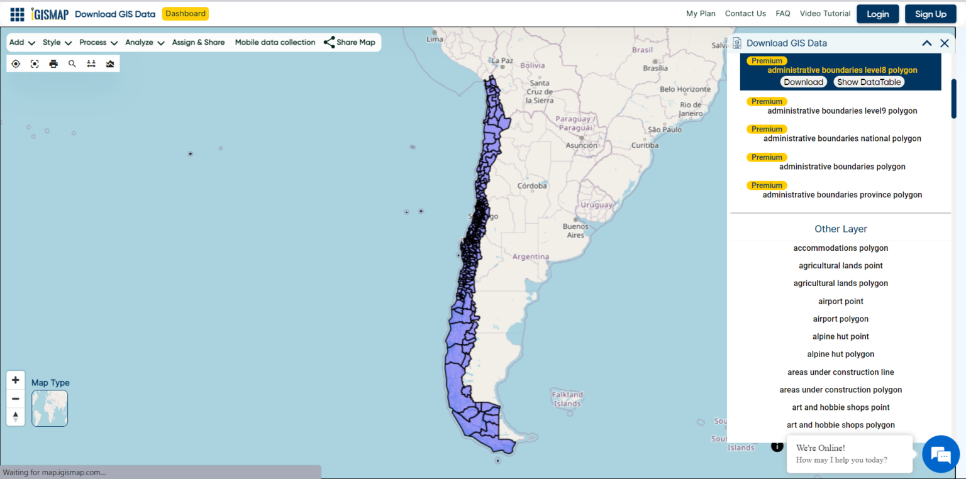Click the locate my position icon
This screenshot has width=966, height=479.
tap(16, 63)
